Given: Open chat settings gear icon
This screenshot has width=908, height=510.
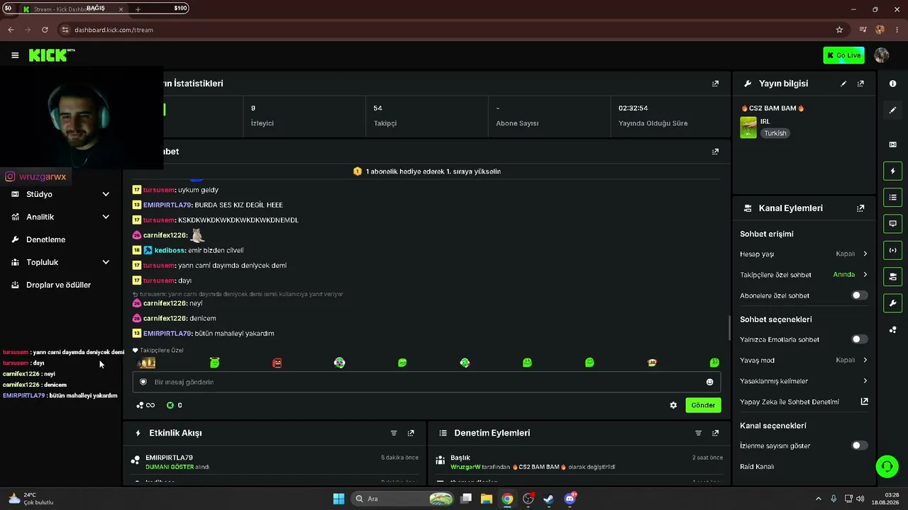Looking at the screenshot, I should (673, 405).
